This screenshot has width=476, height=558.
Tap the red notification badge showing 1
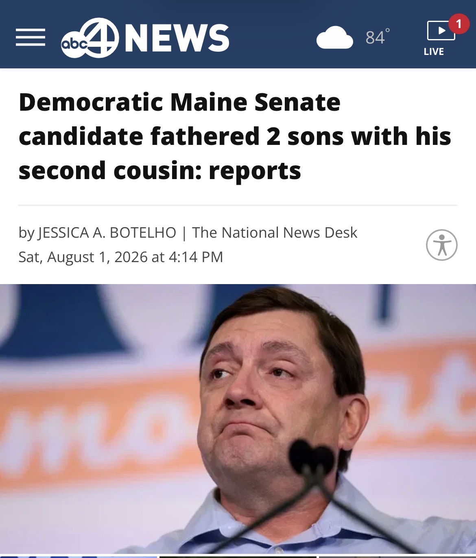pos(459,24)
